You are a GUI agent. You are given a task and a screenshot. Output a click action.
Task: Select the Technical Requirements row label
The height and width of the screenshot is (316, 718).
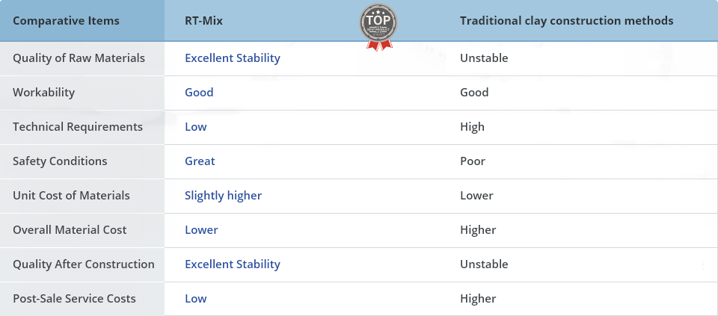click(78, 127)
